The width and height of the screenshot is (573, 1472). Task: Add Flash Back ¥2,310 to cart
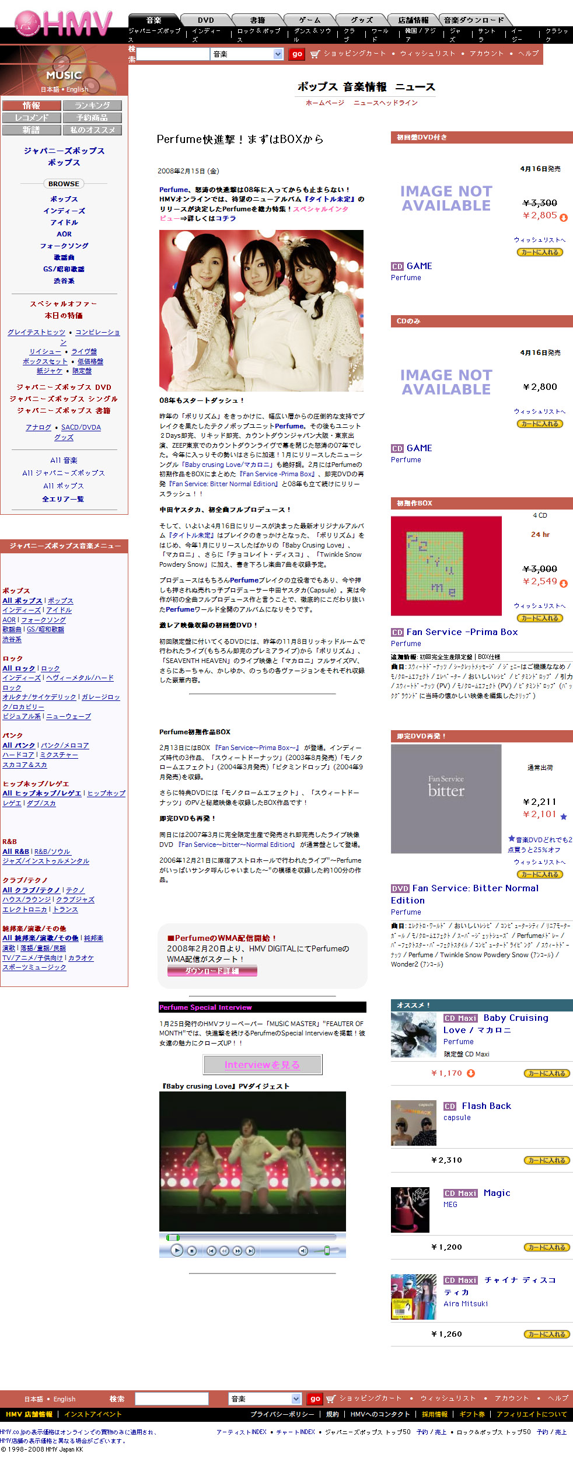[x=547, y=1160]
